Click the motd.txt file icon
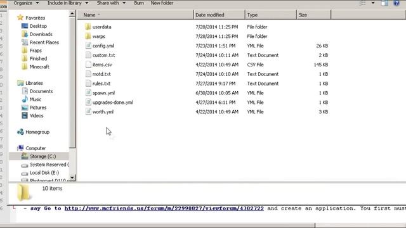The height and width of the screenshot is (228, 406). point(88,74)
